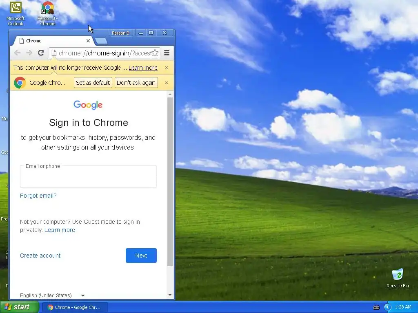Open Guest mode Learn more link
Image resolution: width=418 pixels, height=313 pixels.
[60, 230]
